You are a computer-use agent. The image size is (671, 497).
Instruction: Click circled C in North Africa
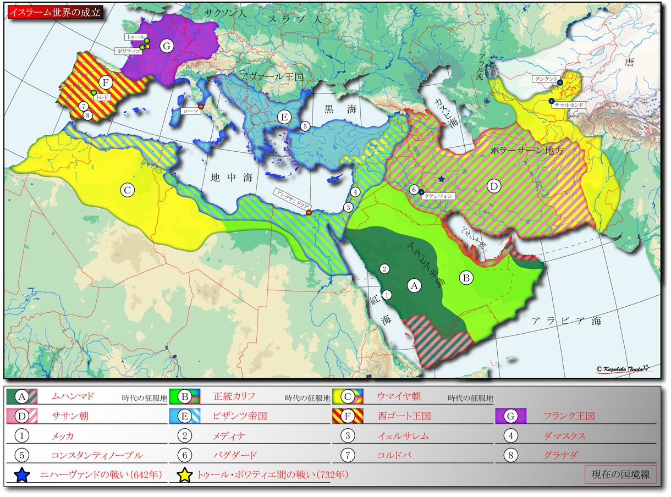(x=128, y=190)
